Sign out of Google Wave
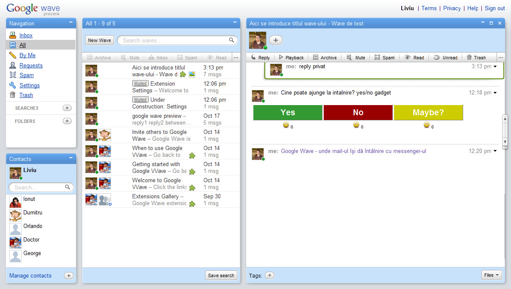This screenshot has width=511, height=289. click(495, 8)
